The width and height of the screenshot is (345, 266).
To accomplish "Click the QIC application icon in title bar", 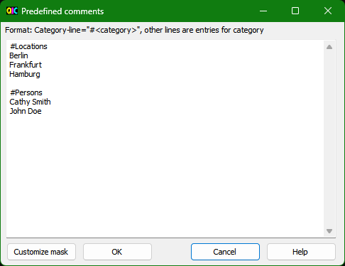I will [x=12, y=11].
